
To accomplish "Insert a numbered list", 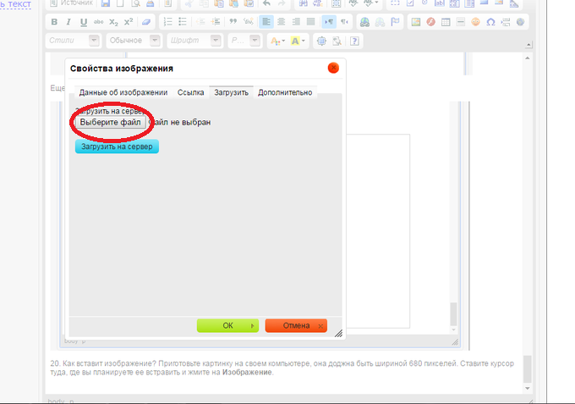I will tap(168, 22).
